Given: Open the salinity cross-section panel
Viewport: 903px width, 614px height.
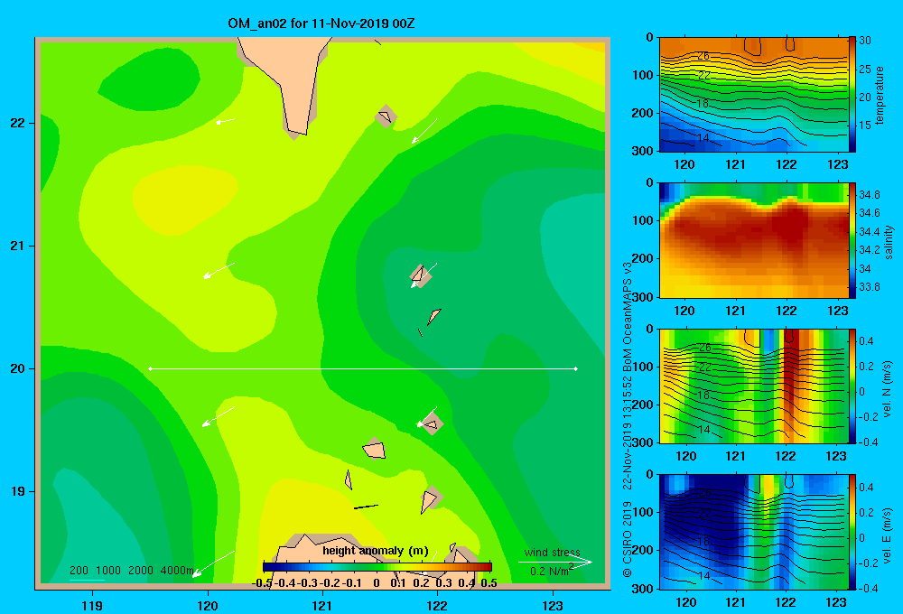Looking at the screenshot, I should [753, 240].
